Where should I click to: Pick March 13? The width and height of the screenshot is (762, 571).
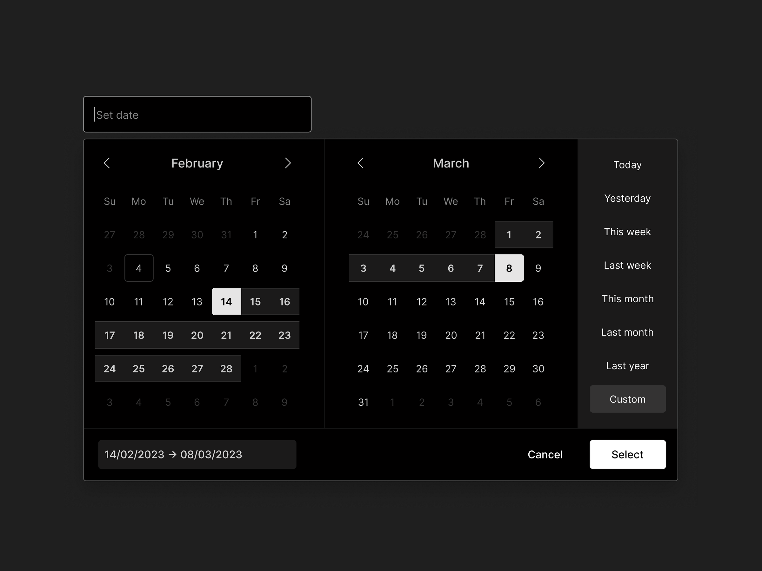click(451, 301)
